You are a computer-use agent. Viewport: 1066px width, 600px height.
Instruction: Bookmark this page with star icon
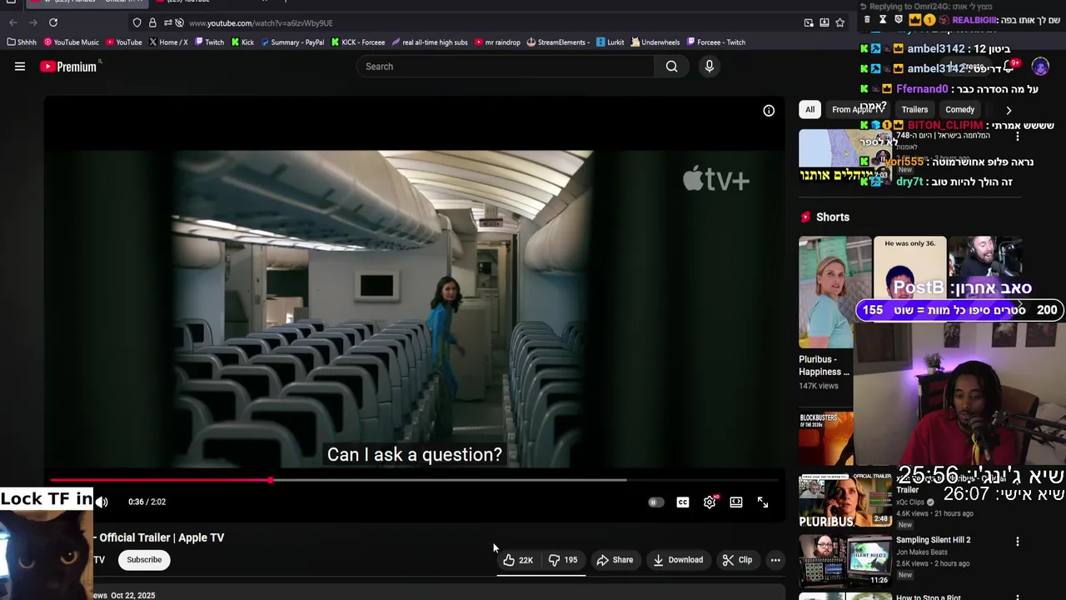point(840,22)
